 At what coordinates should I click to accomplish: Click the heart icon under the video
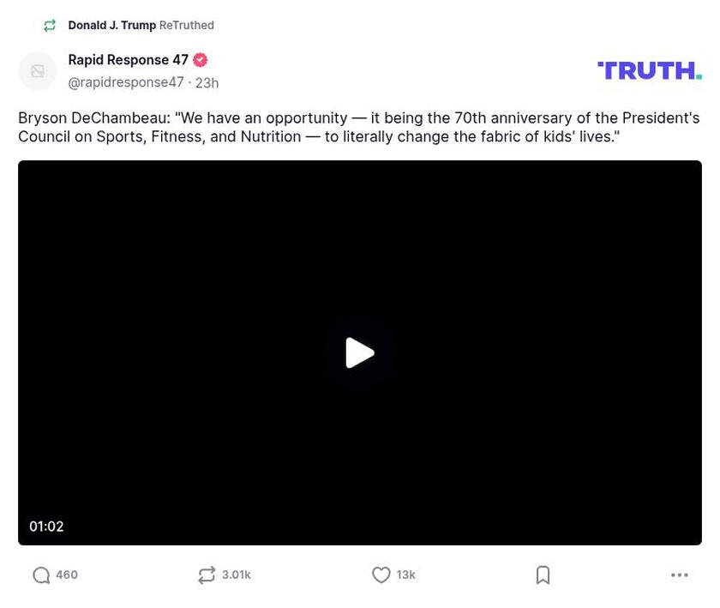pos(381,575)
